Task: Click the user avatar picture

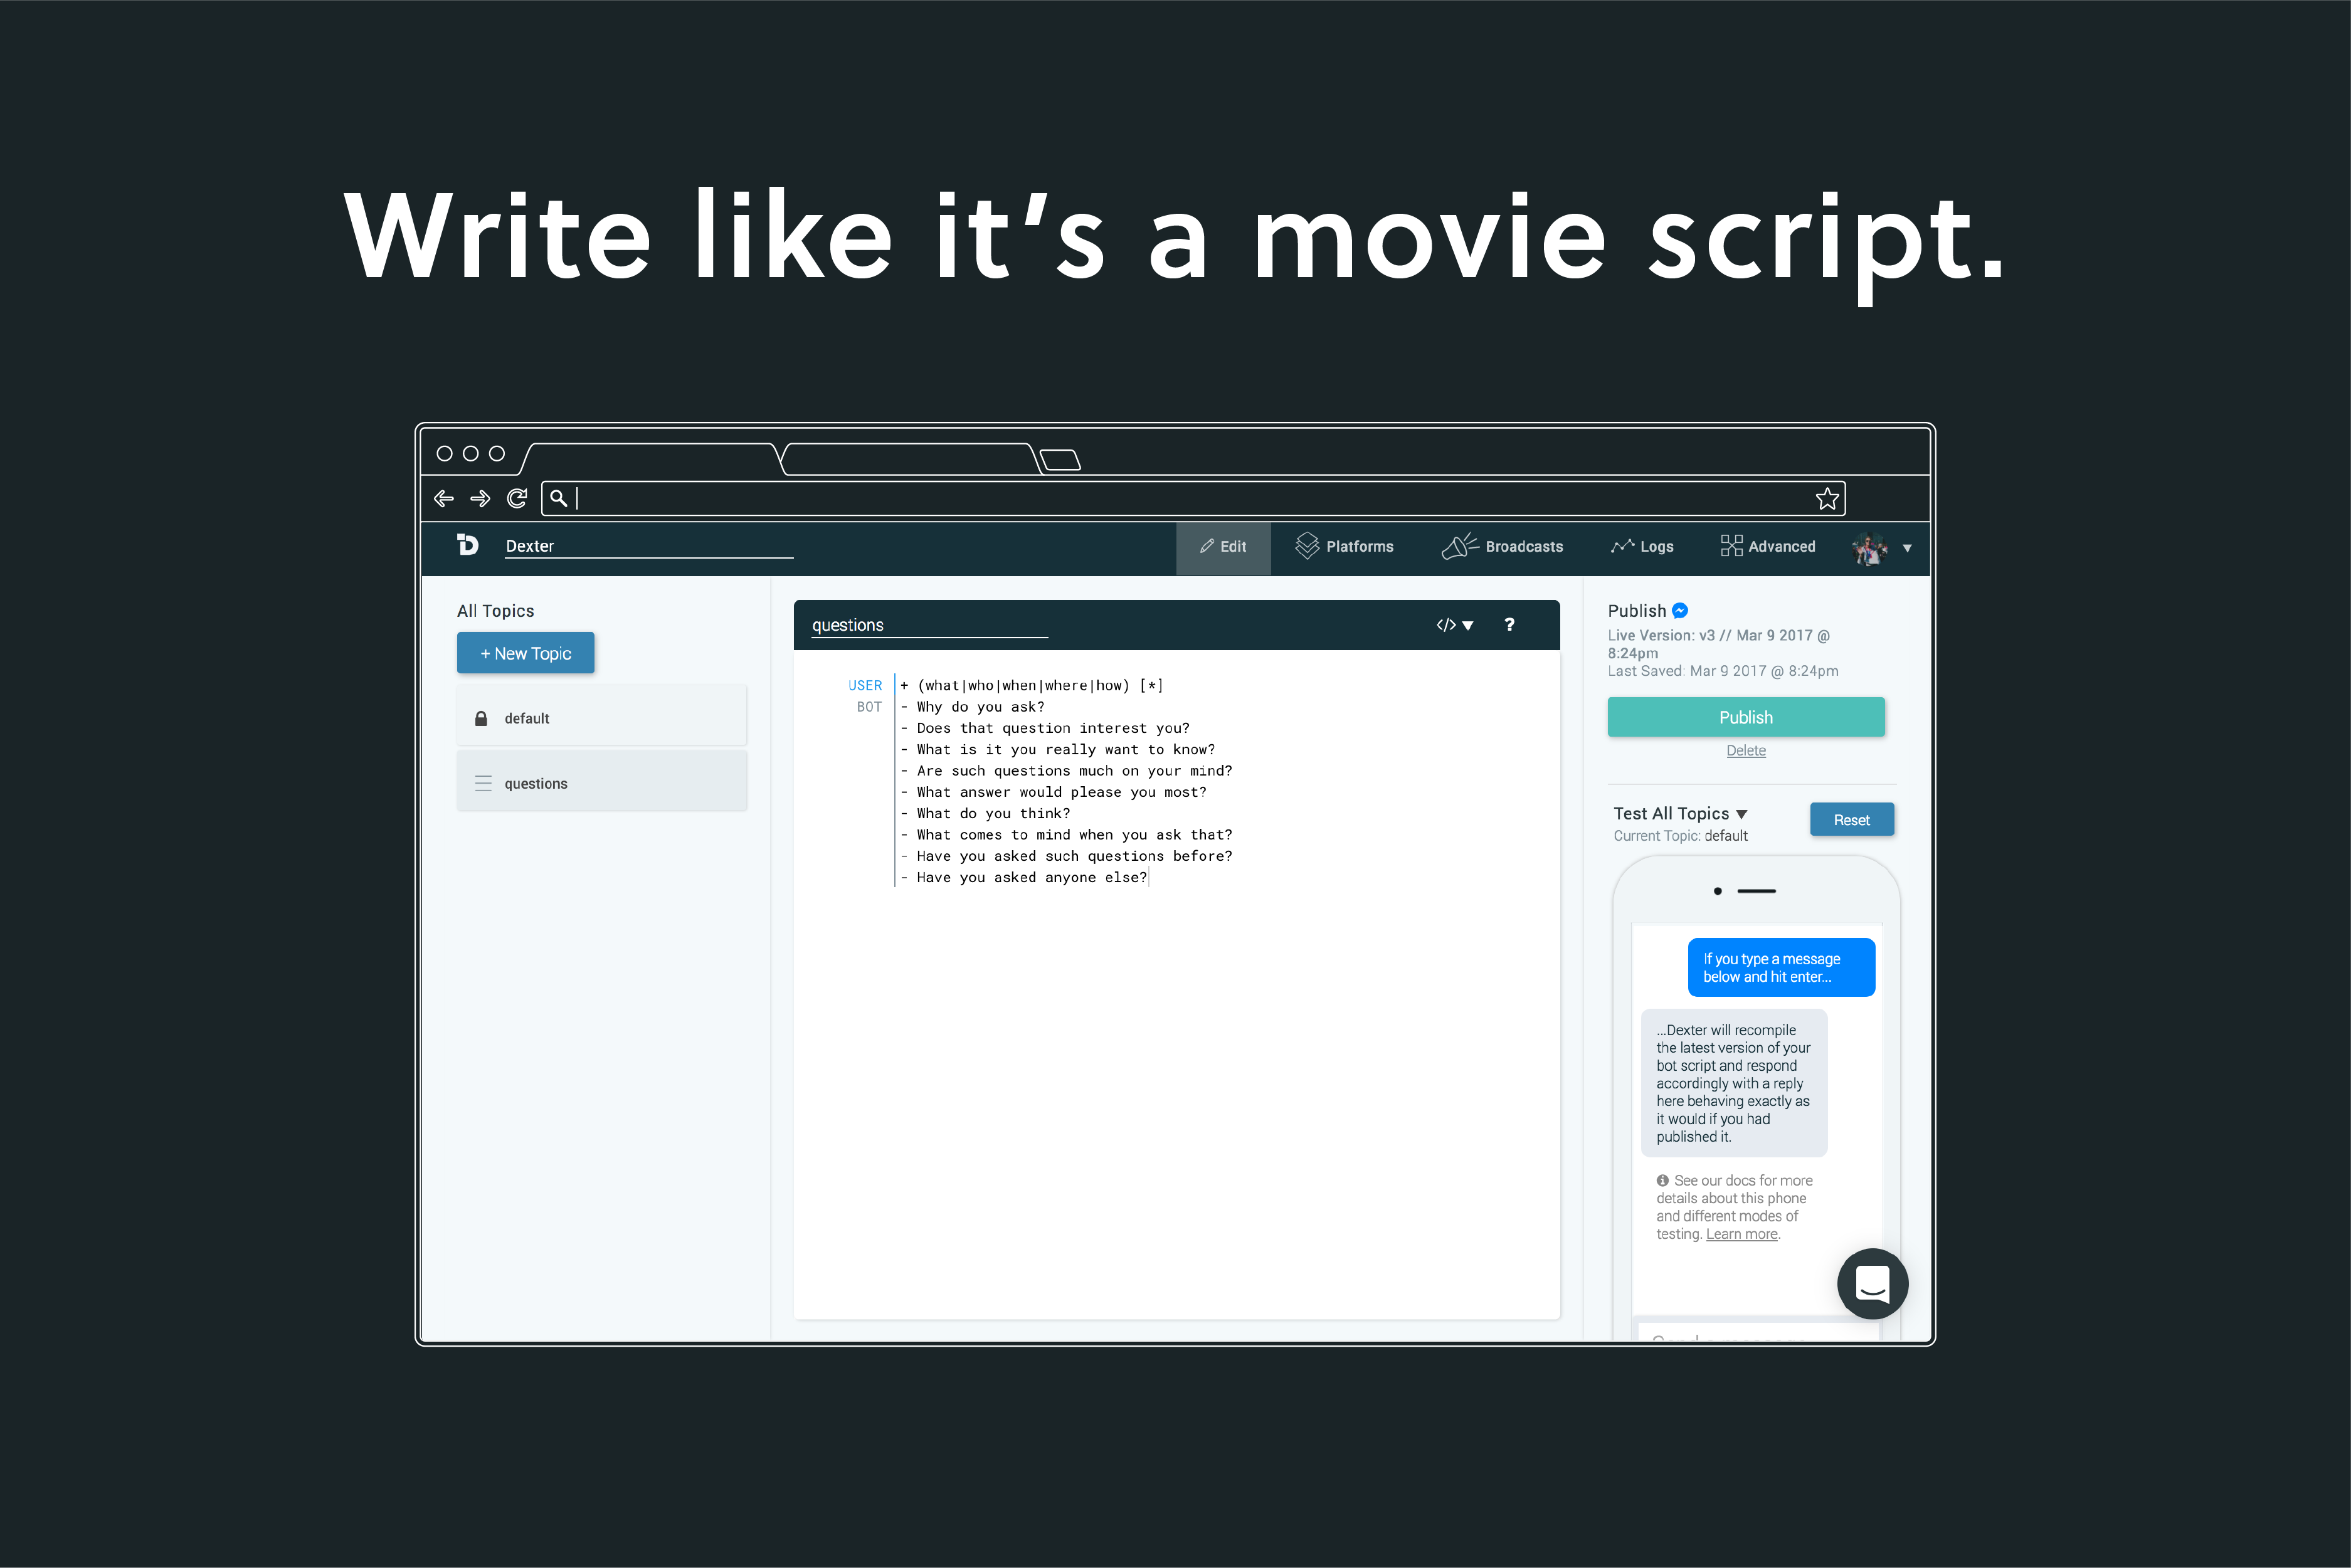Action: 1869,548
